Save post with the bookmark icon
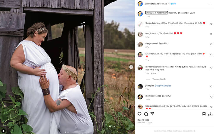Image resolution: width=214 pixels, height=134 pixels. [x=204, y=114]
